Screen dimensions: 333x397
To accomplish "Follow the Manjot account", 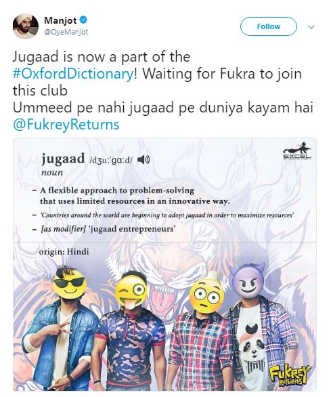I will click(x=268, y=26).
